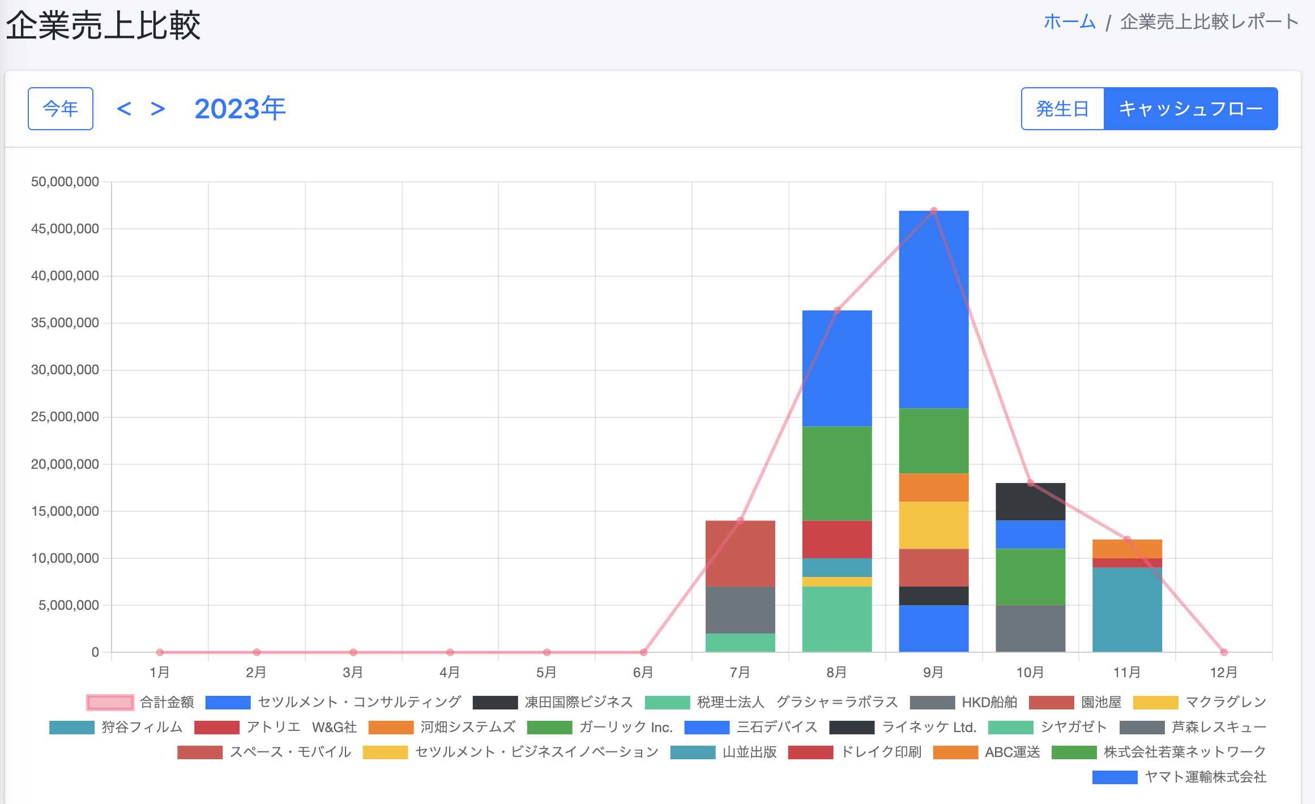Click teal segment of 11月 bar
This screenshot has width=1315, height=804.
(x=1127, y=610)
